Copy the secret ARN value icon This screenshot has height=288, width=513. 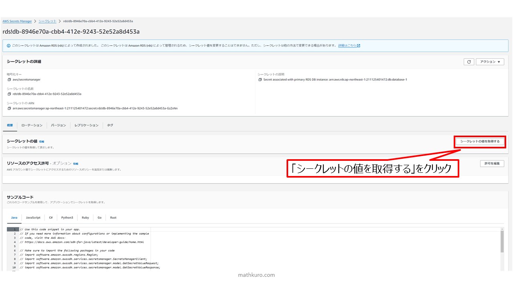pyautogui.click(x=9, y=108)
